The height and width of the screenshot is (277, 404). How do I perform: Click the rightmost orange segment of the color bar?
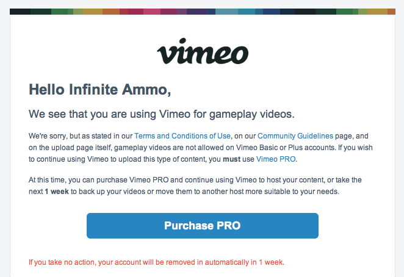[391, 12]
